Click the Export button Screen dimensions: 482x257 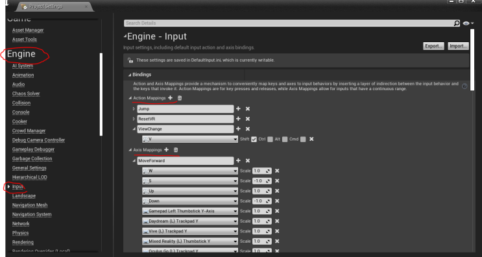click(433, 46)
